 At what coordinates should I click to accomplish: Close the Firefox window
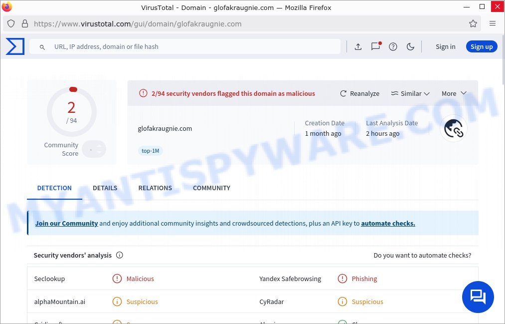coord(498,7)
